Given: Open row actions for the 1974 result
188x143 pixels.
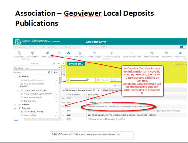Looking at the screenshot, I should tap(64, 107).
